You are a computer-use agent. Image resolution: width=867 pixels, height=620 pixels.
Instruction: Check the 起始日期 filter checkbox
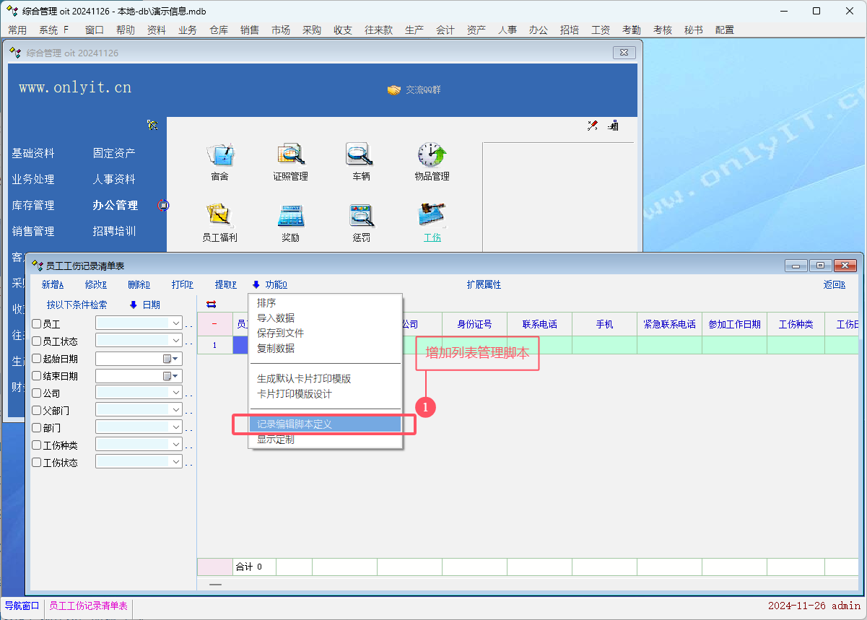37,359
